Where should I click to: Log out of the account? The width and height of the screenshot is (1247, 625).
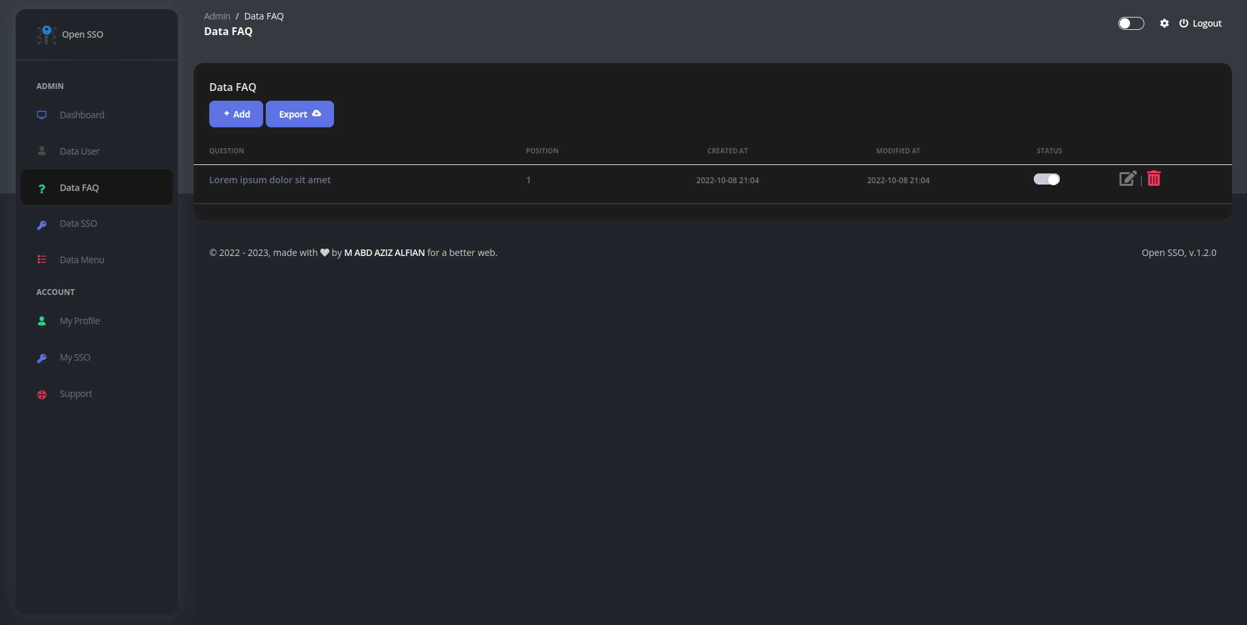[1200, 23]
